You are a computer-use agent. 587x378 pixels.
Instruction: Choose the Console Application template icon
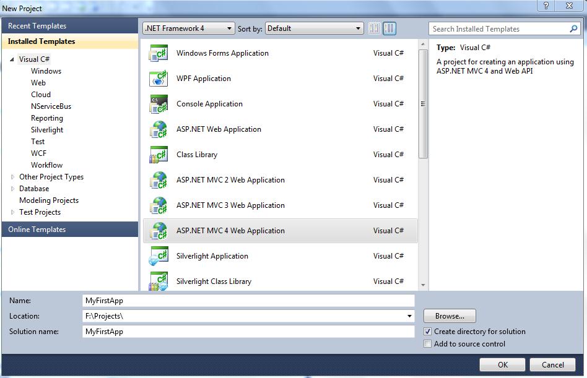pyautogui.click(x=159, y=104)
